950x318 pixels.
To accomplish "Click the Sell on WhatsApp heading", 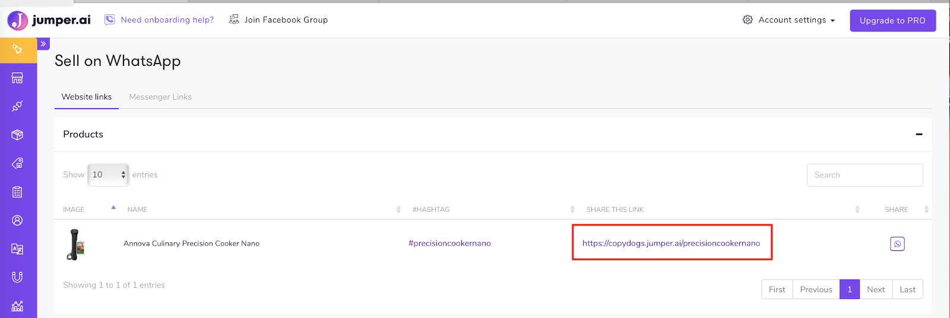I will (118, 61).
